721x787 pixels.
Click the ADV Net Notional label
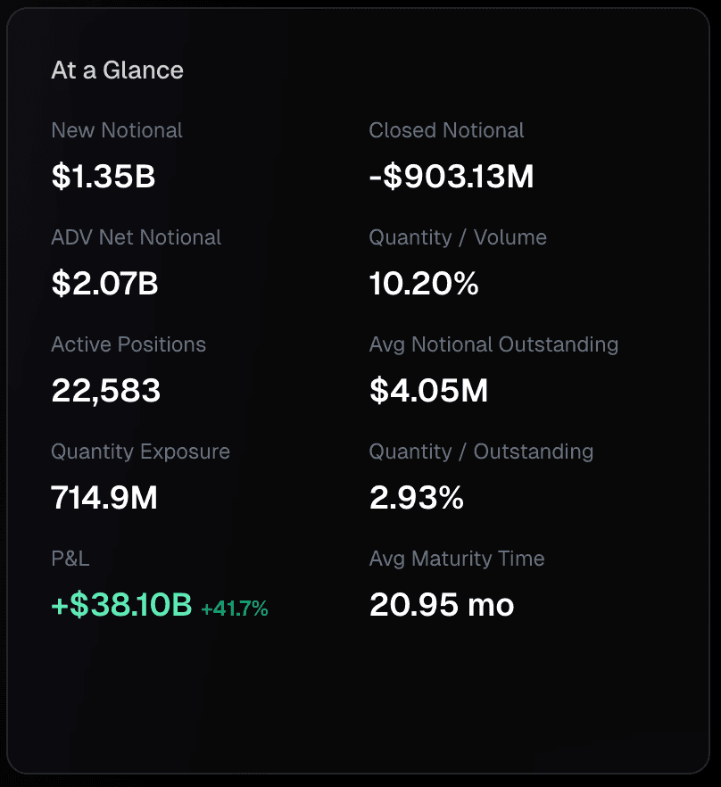point(136,237)
